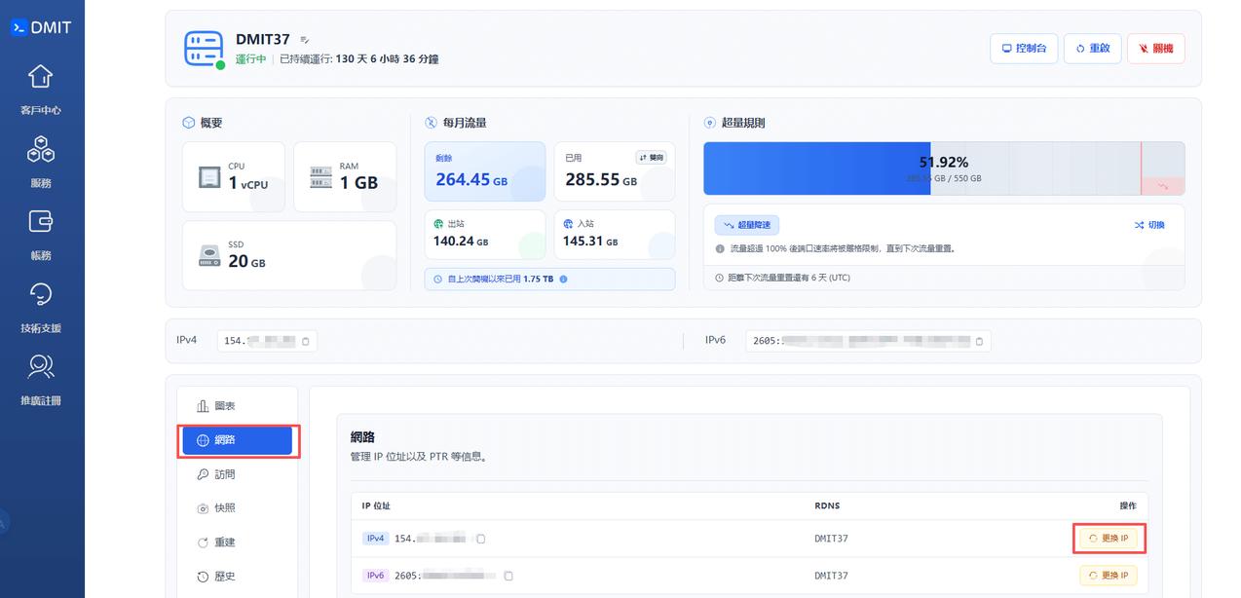Click 更換 IP for the IPv4 address
The image size is (1241, 598).
[x=1108, y=538]
